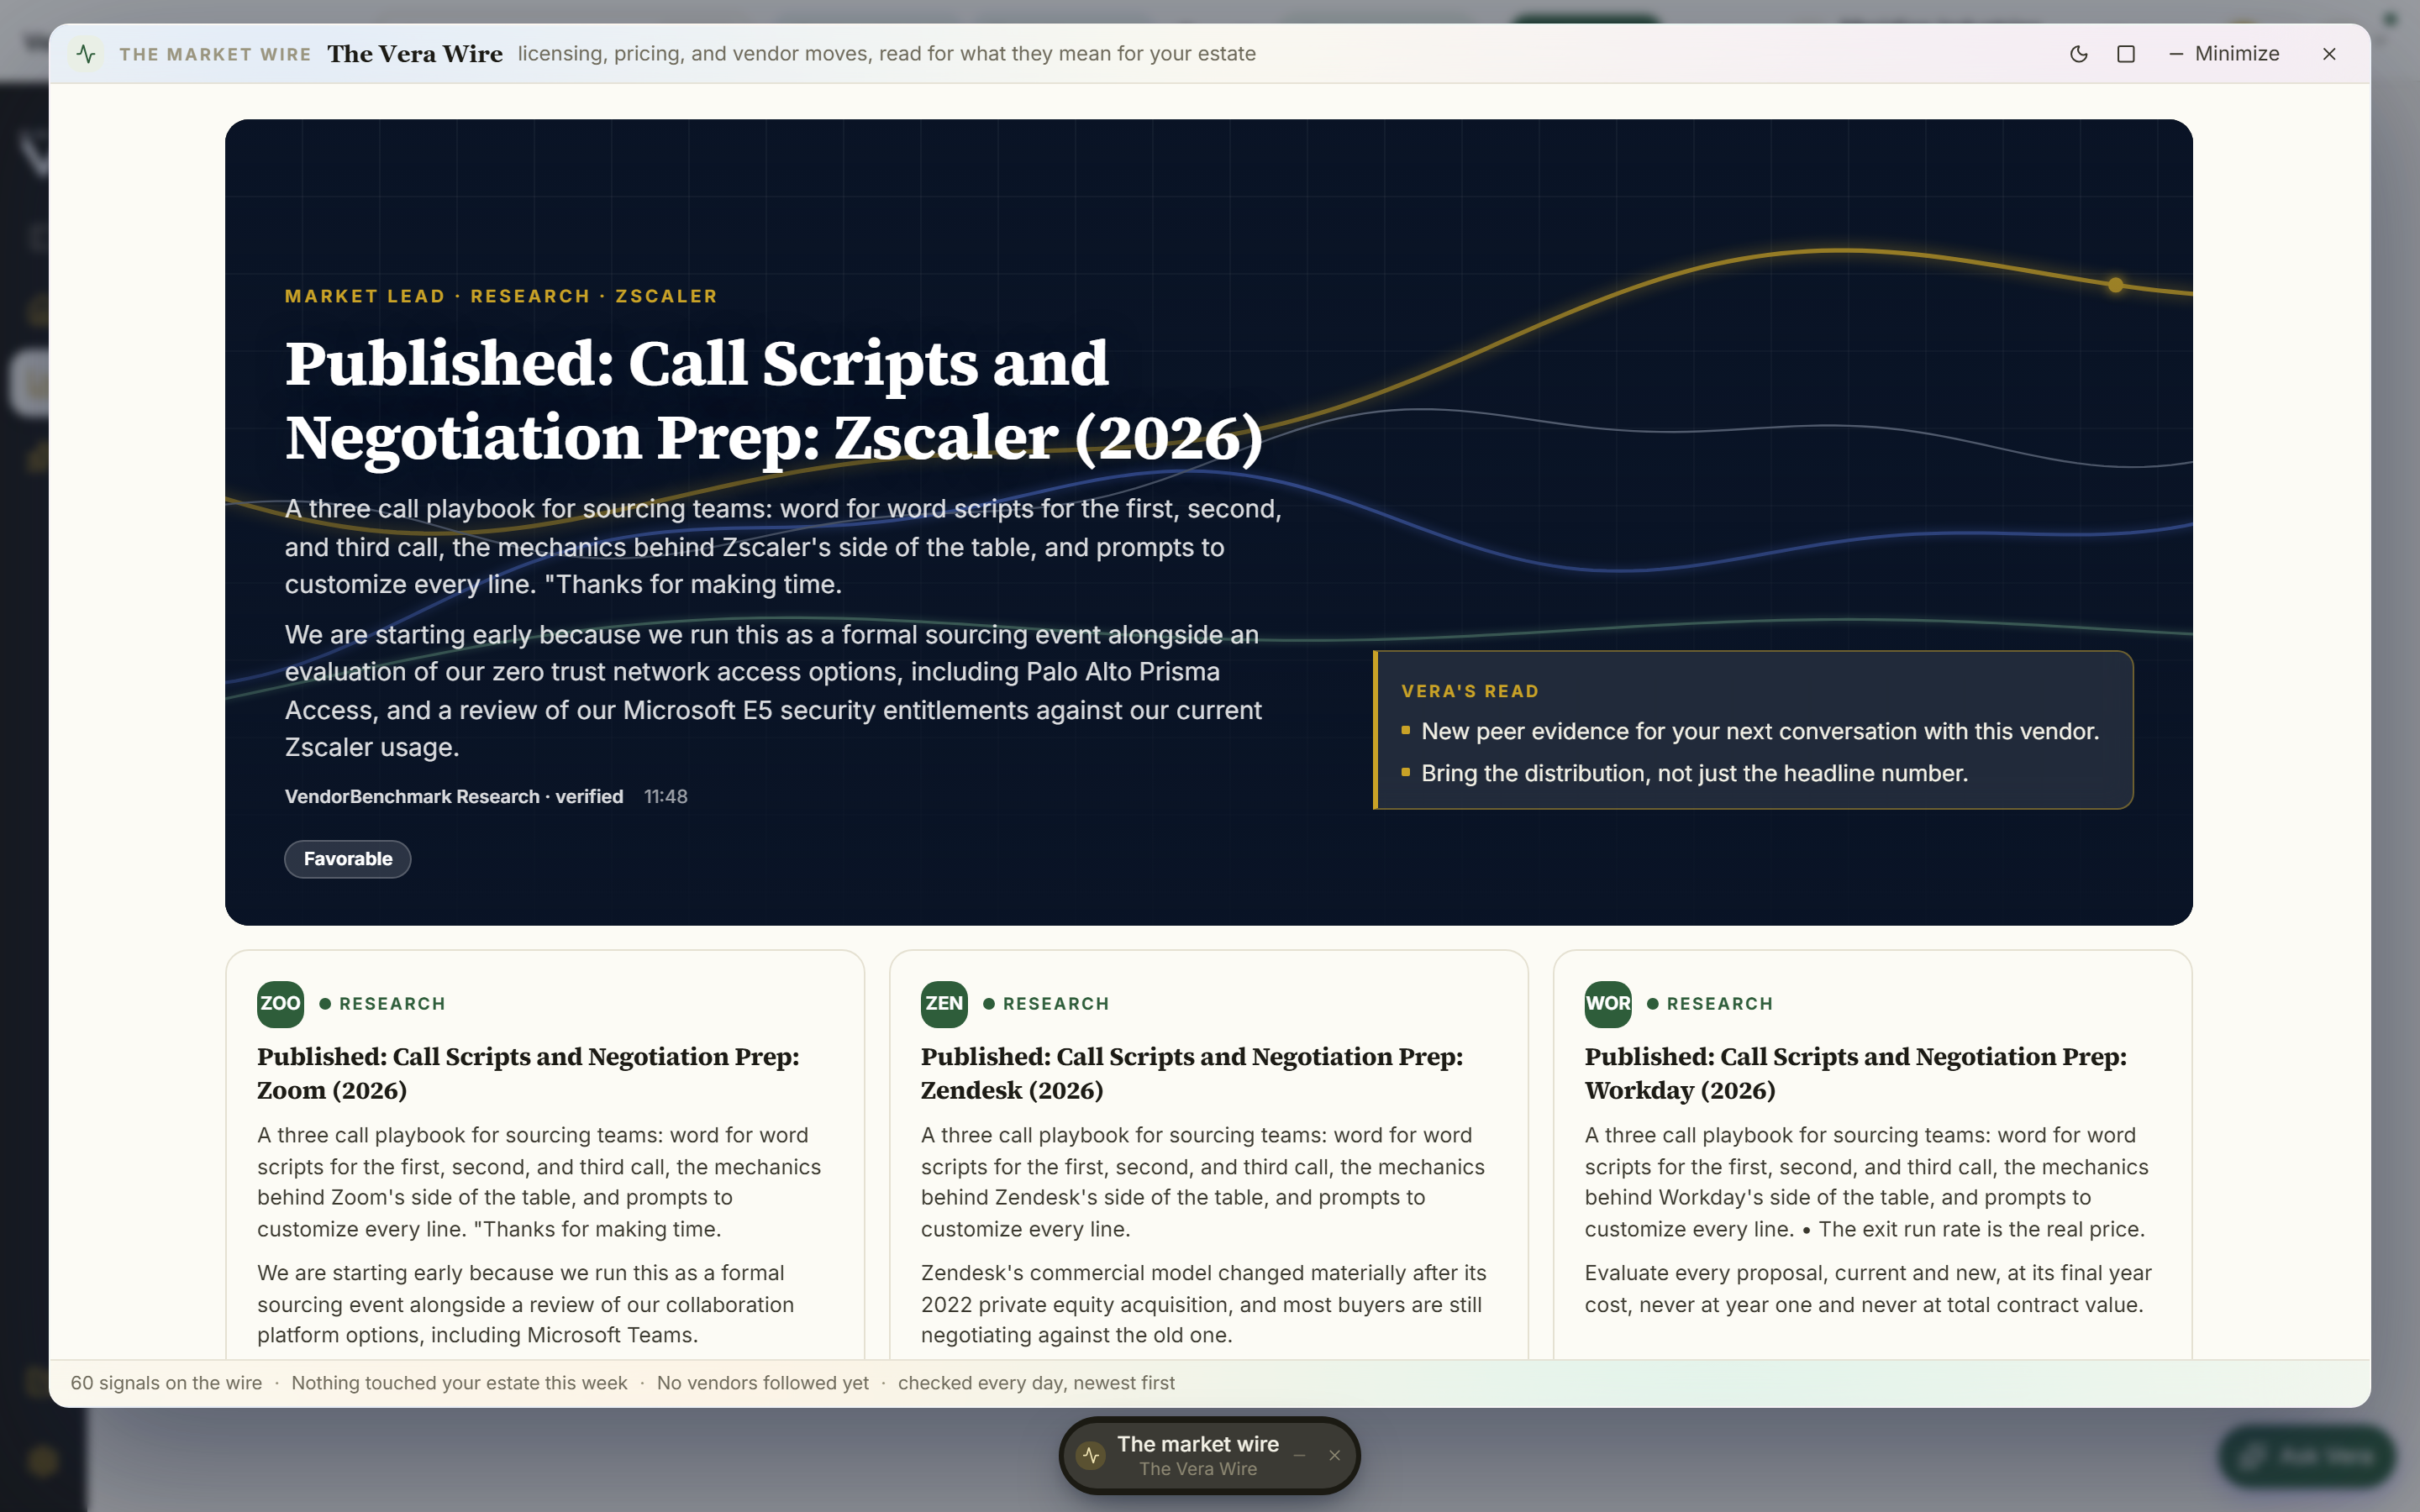Select the "Bring the distribution" bullet
The width and height of the screenshot is (2420, 1512).
(1694, 774)
